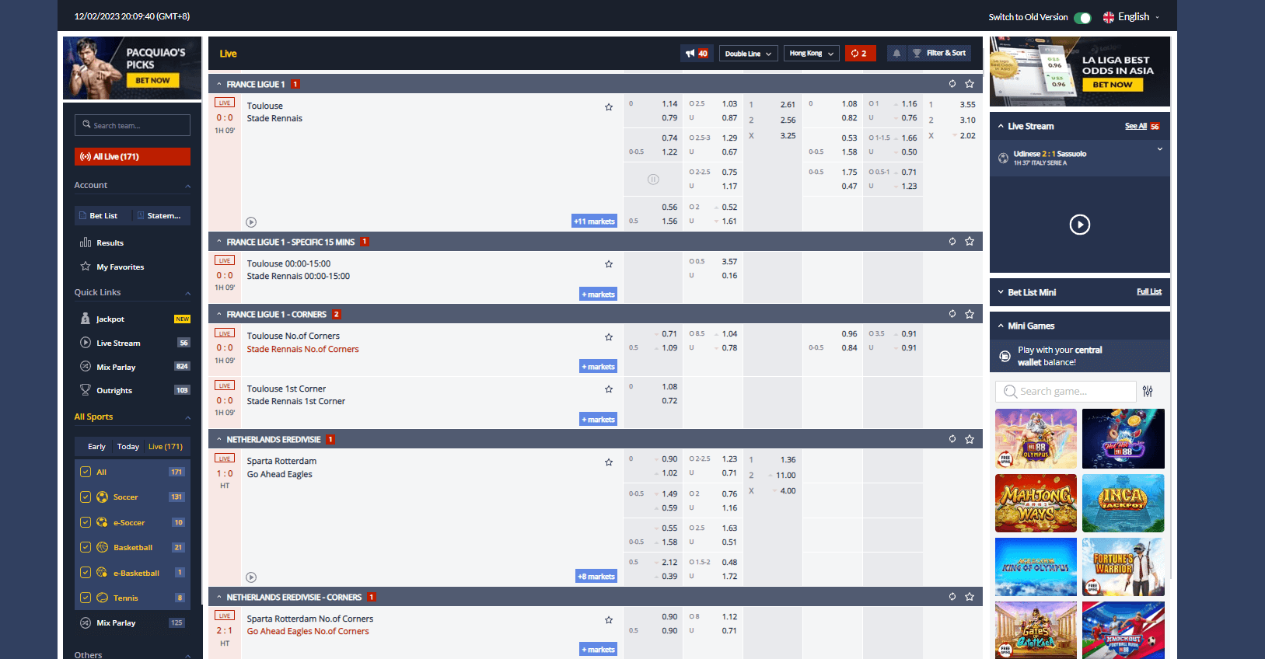The height and width of the screenshot is (659, 1265).
Task: Click the announcements megaphone icon
Action: (x=690, y=54)
